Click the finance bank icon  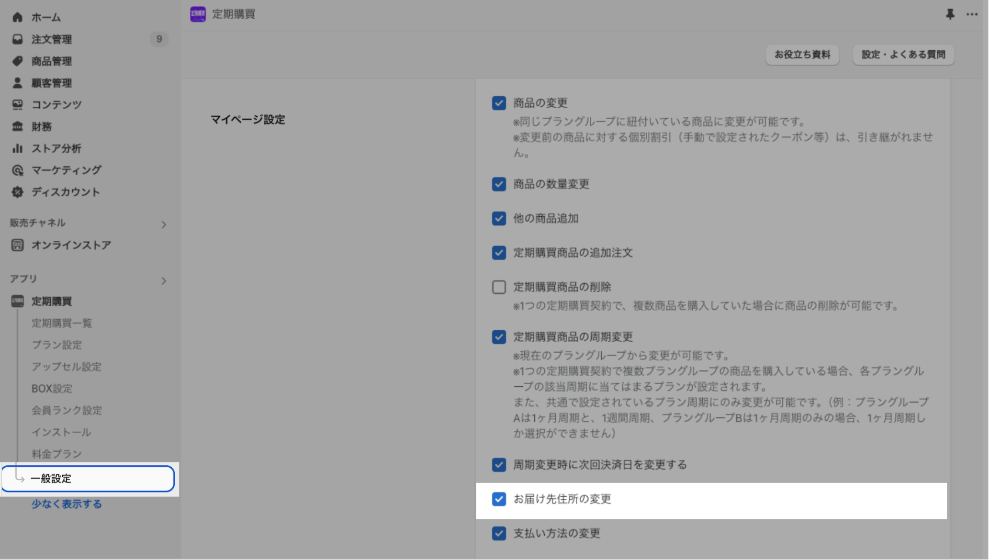tap(18, 126)
